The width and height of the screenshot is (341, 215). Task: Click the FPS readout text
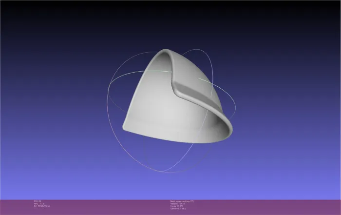(39, 204)
